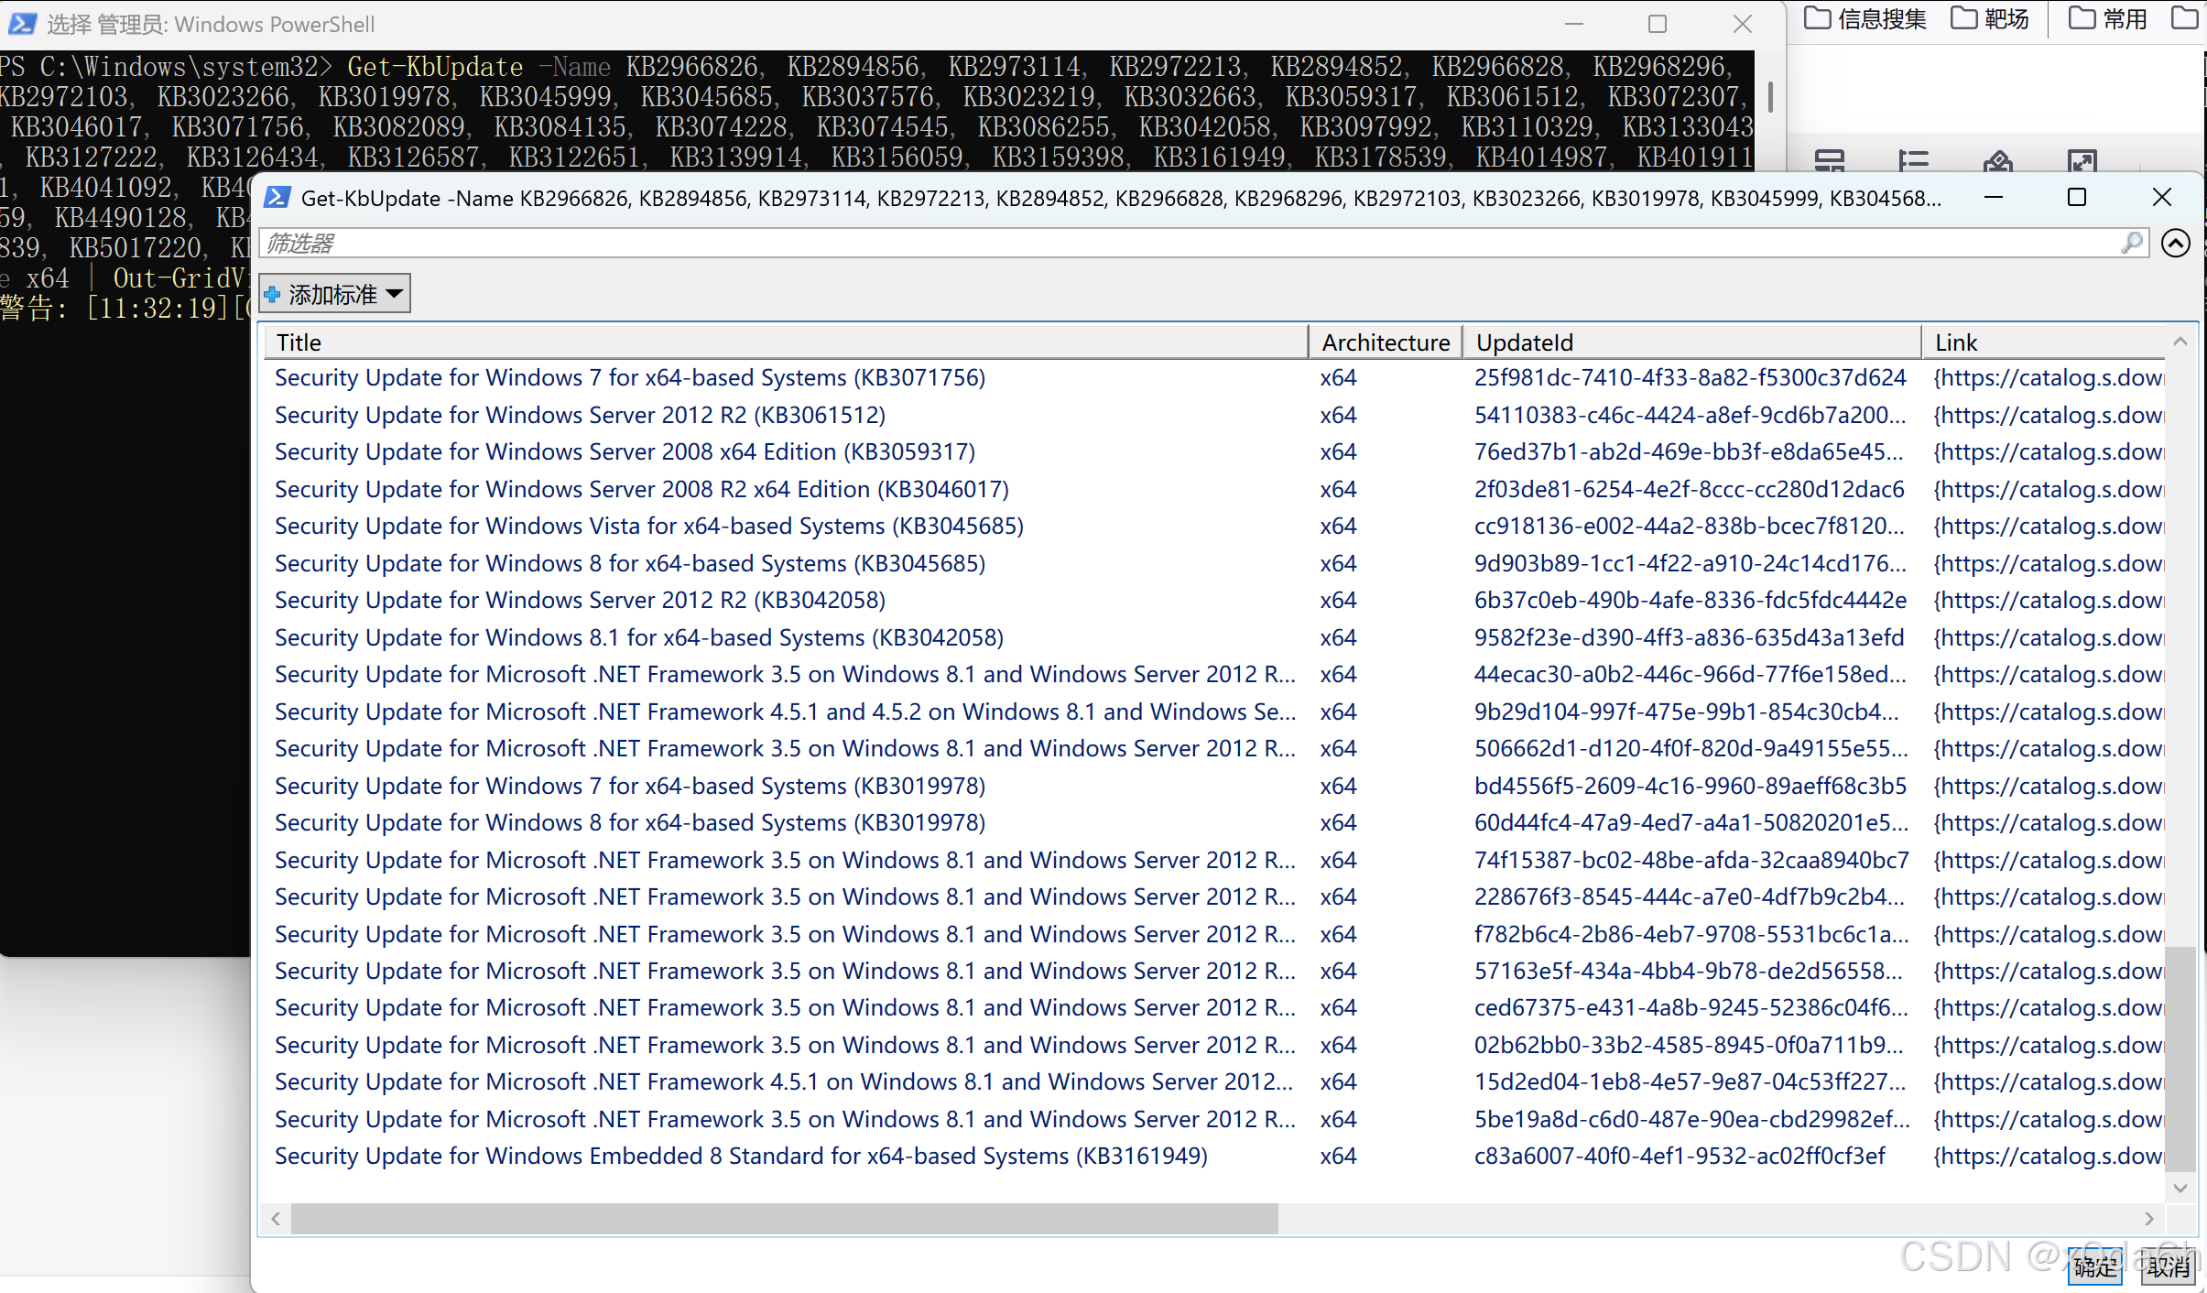Select the Server 2008 R2 x64 (KB3046017) row
The image size is (2207, 1293).
(x=1214, y=489)
